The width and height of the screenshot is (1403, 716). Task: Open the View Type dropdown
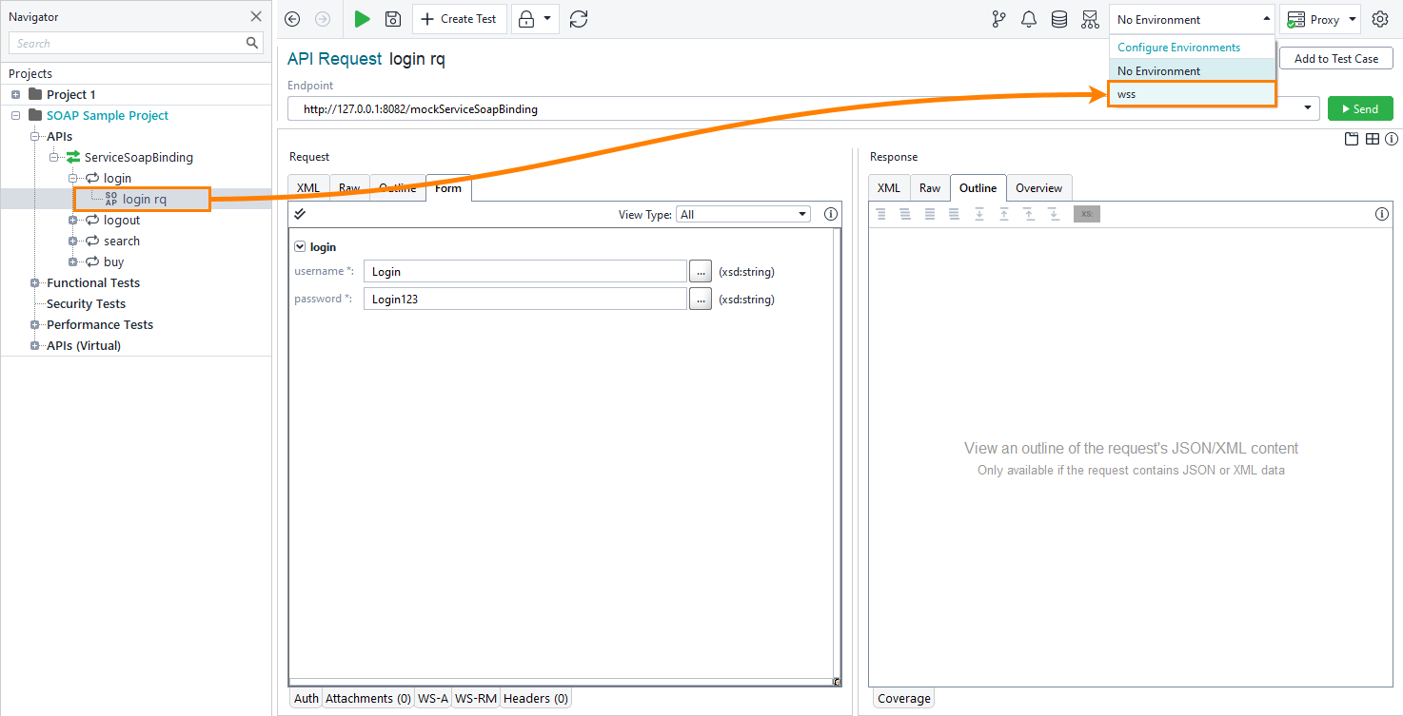[742, 215]
